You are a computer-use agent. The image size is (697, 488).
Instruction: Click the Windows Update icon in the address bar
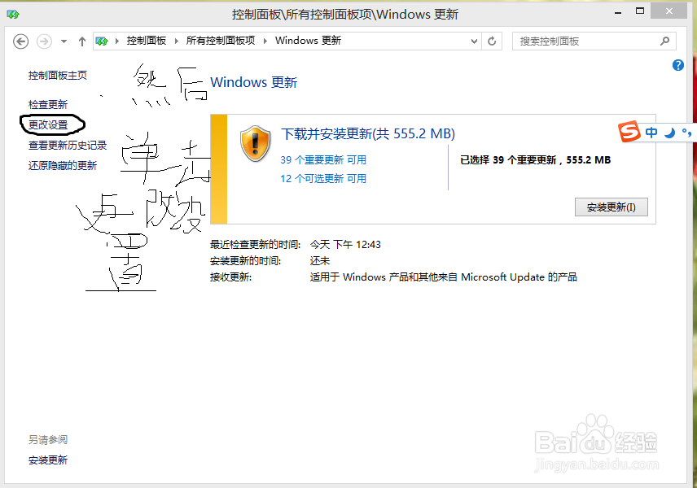click(102, 41)
